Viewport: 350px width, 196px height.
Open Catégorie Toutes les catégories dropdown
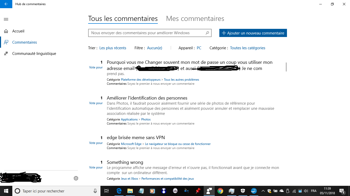pyautogui.click(x=248, y=48)
